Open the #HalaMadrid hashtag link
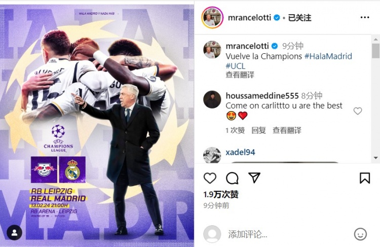Screen dimensions: 380x247 coord(328,56)
